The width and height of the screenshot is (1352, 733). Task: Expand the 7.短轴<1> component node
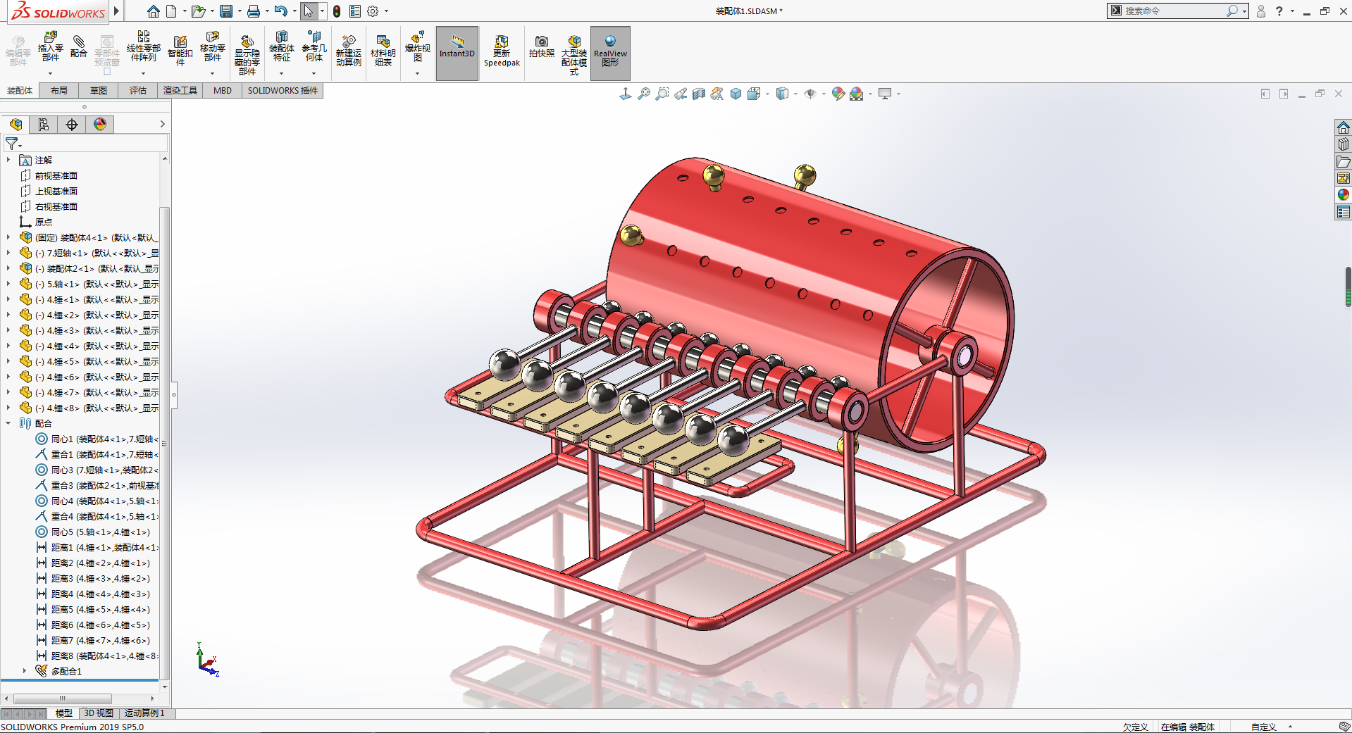point(8,253)
